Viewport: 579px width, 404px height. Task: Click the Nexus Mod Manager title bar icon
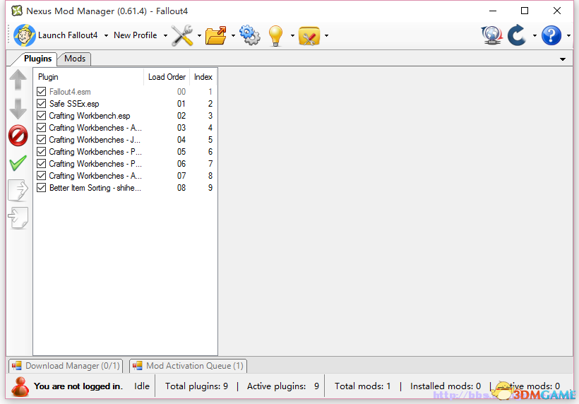pos(17,11)
